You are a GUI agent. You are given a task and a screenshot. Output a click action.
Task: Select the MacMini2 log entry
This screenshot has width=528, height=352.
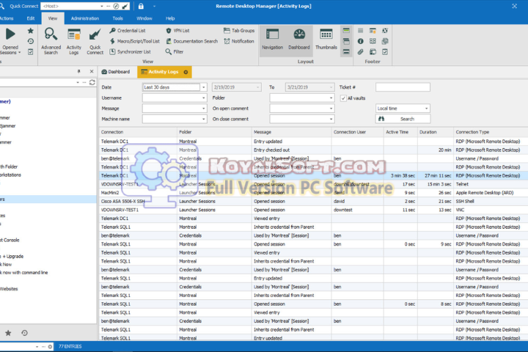click(x=313, y=193)
